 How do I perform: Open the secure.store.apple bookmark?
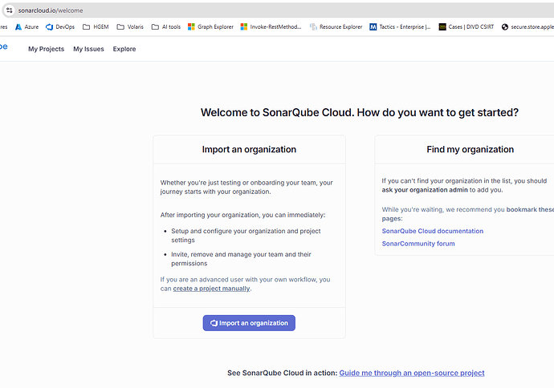click(x=528, y=26)
